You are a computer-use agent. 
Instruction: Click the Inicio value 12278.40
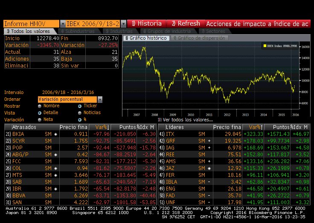click(48, 38)
